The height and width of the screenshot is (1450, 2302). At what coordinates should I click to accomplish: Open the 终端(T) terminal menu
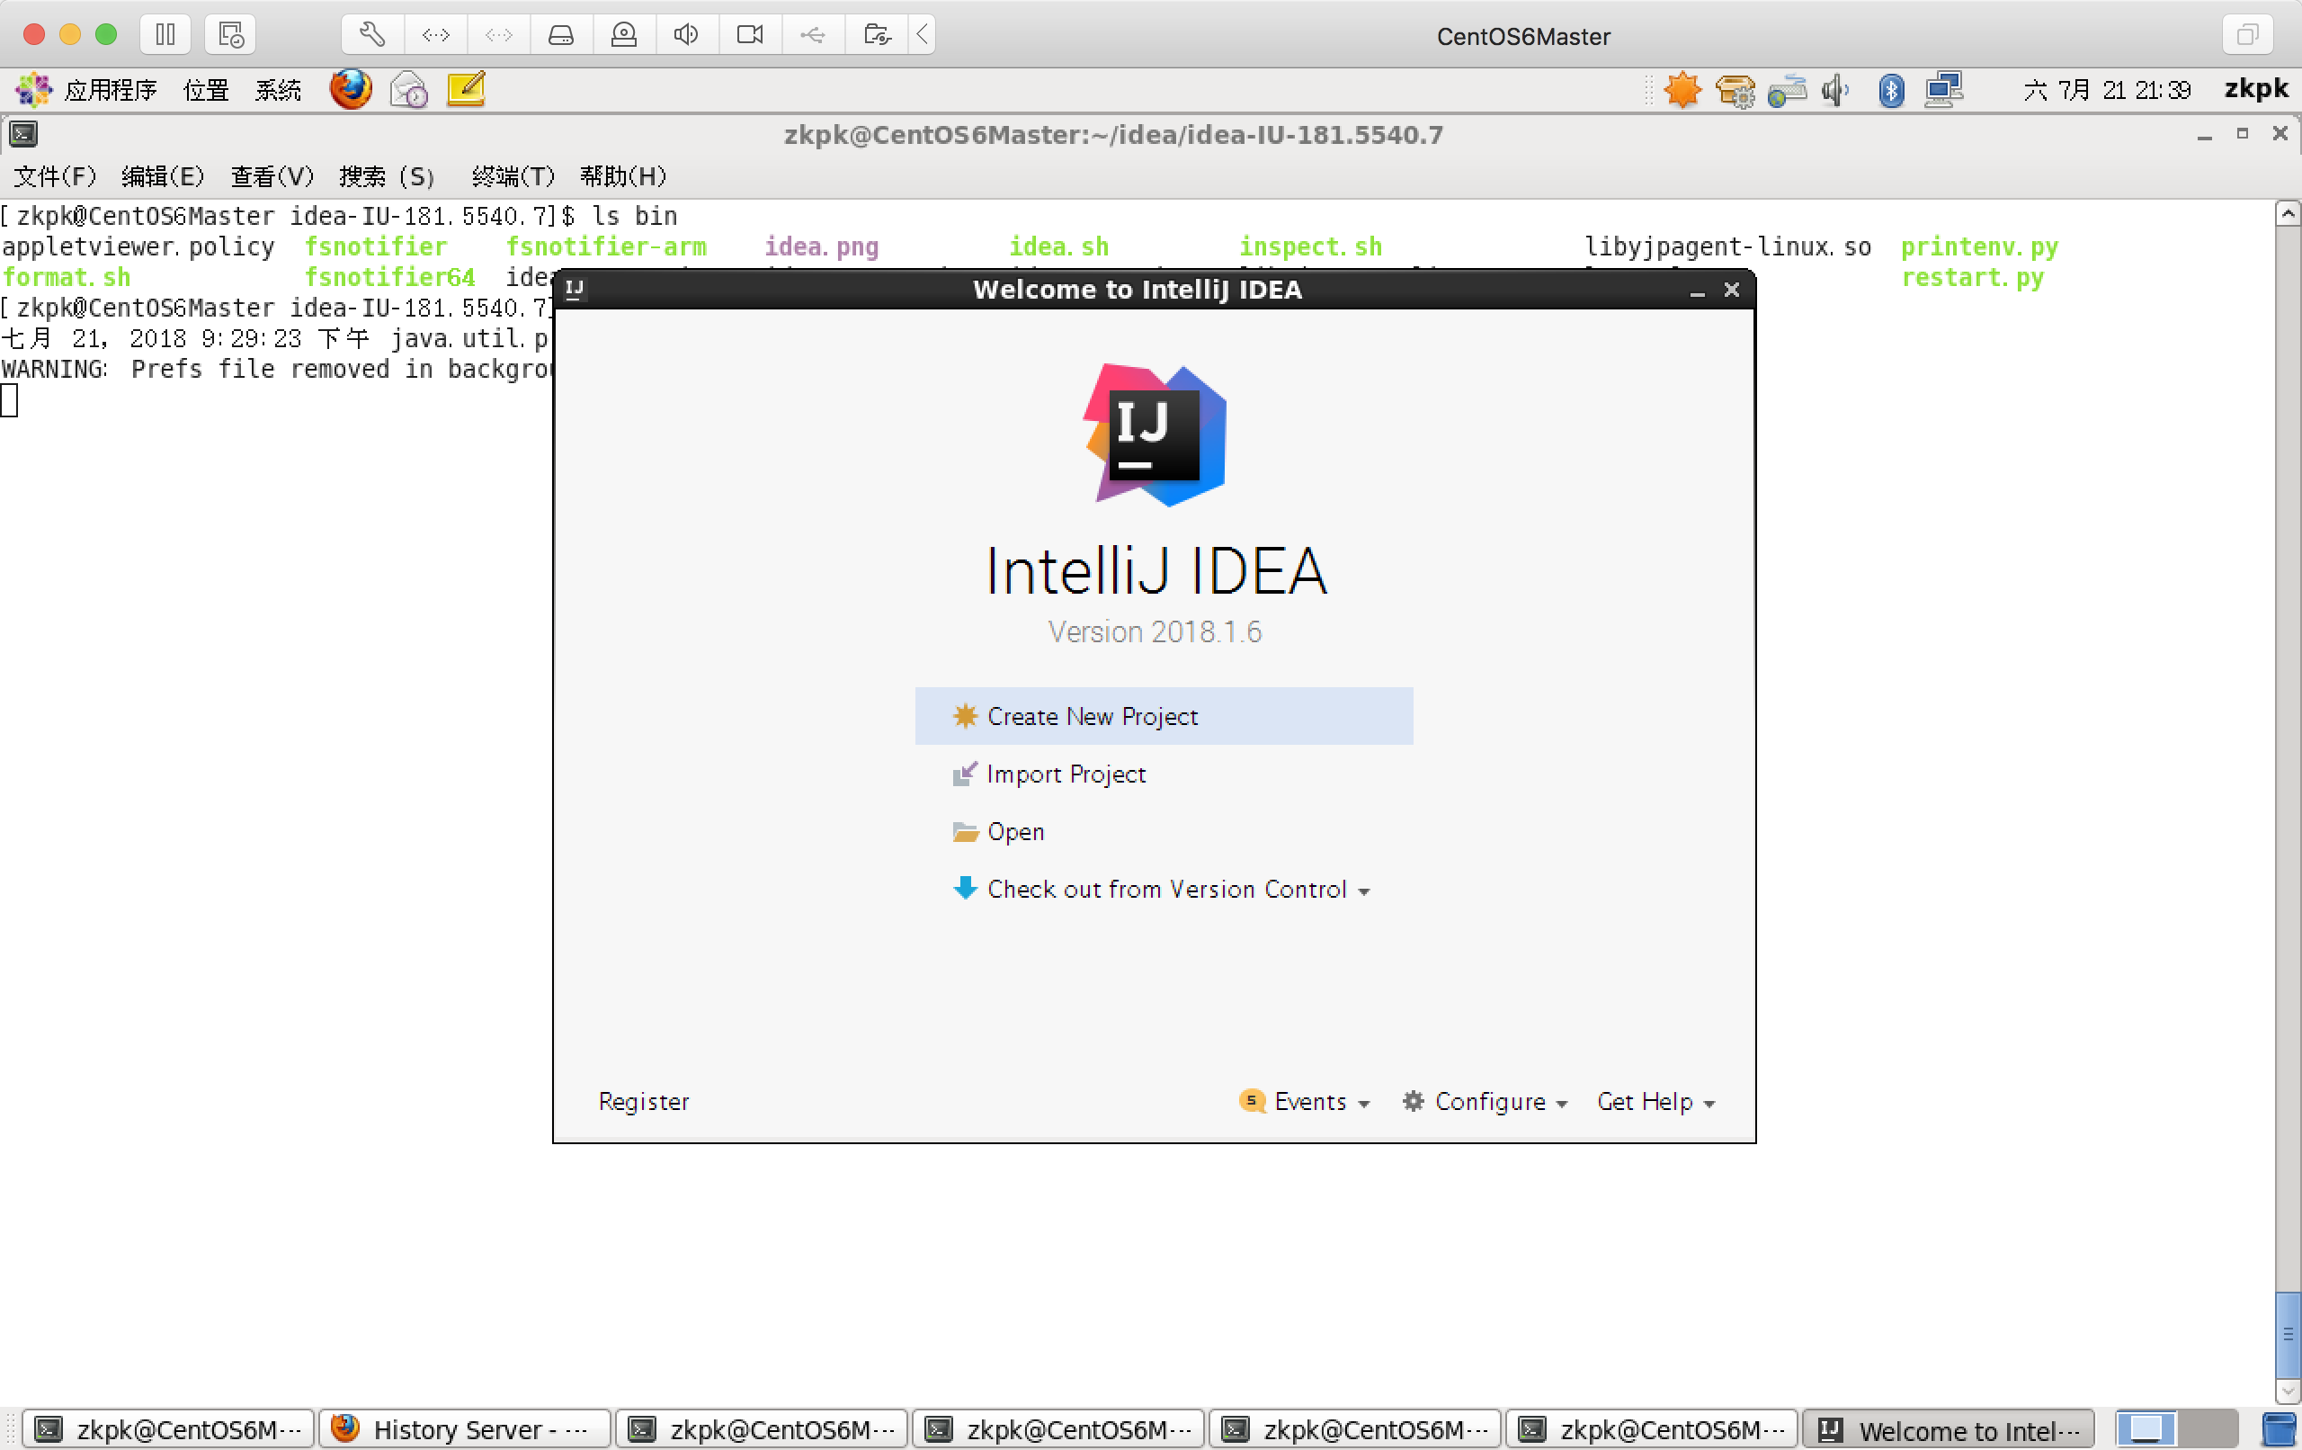[513, 176]
